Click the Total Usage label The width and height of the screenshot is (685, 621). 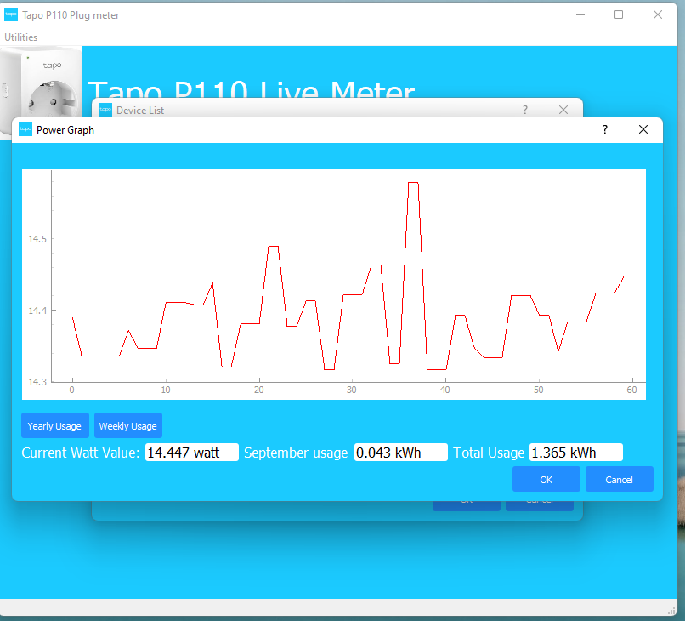pyautogui.click(x=489, y=453)
